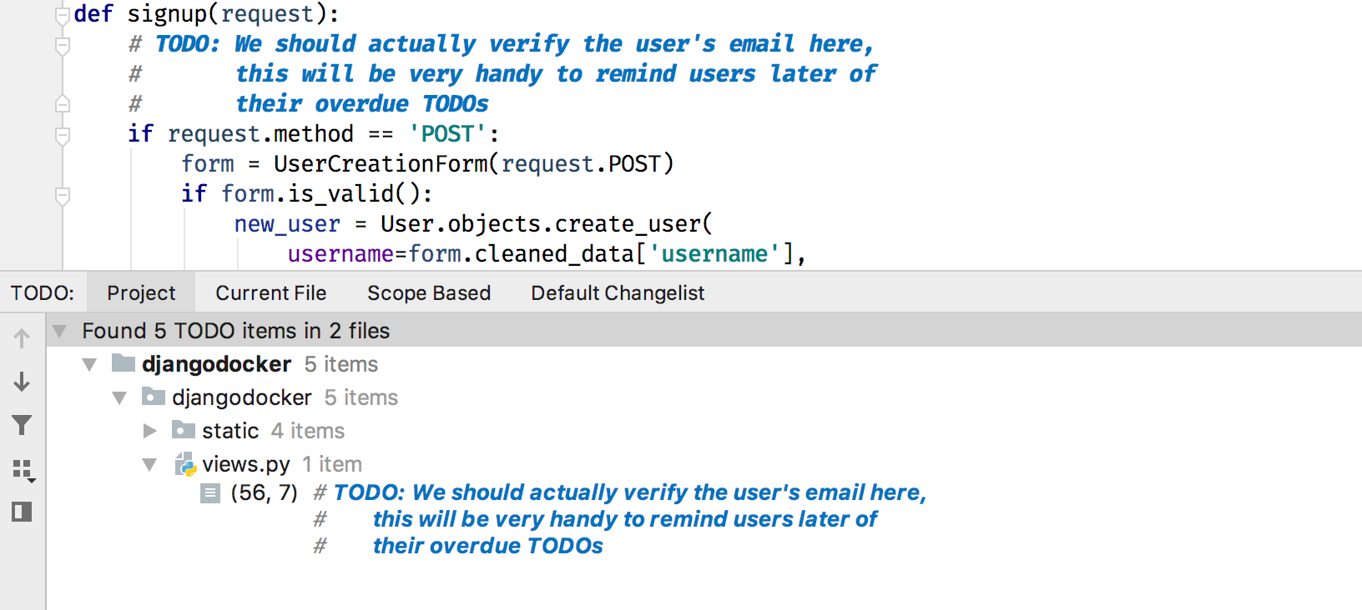This screenshot has height=610, width=1362.
Task: Open the Current File tab
Action: [271, 293]
